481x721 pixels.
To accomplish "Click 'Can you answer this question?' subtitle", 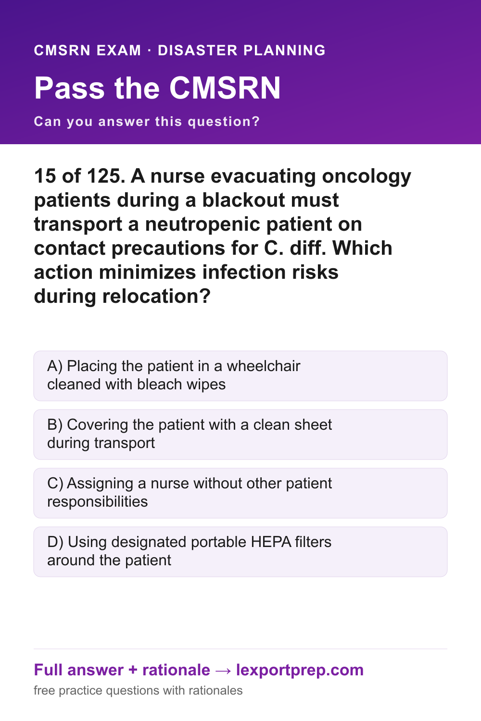I will point(147,122).
